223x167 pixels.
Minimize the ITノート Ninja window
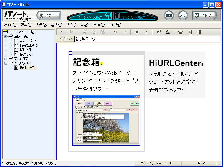pyautogui.click(x=205, y=5)
